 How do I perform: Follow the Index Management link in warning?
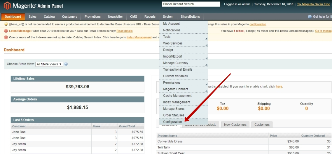coord(139,37)
